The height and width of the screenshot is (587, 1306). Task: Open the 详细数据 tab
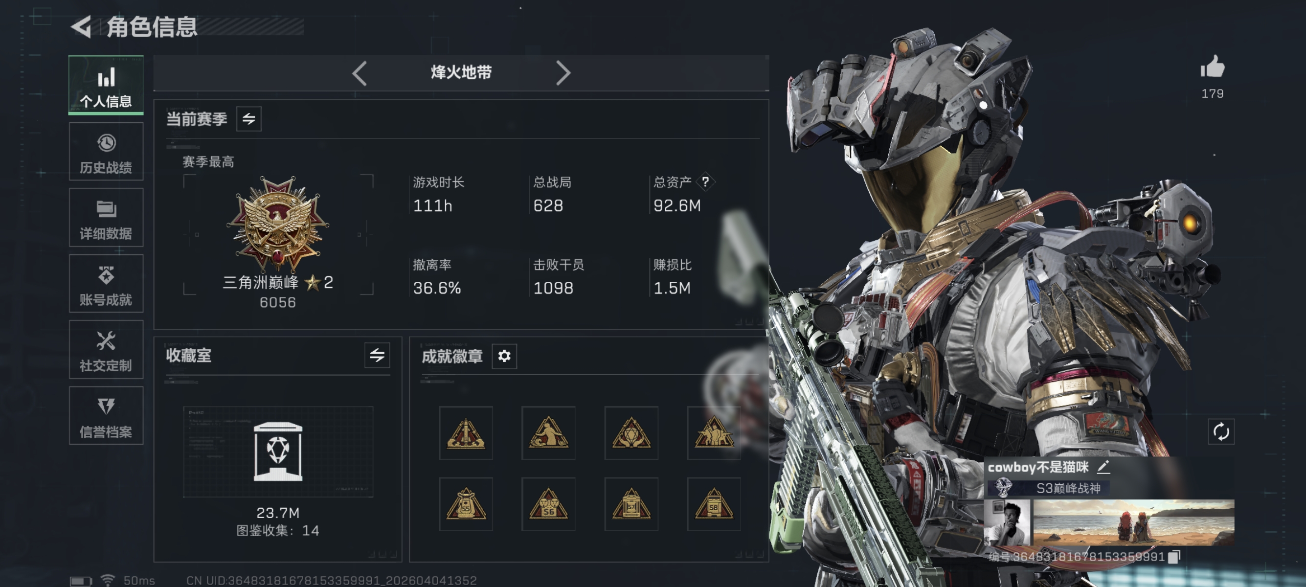106,218
